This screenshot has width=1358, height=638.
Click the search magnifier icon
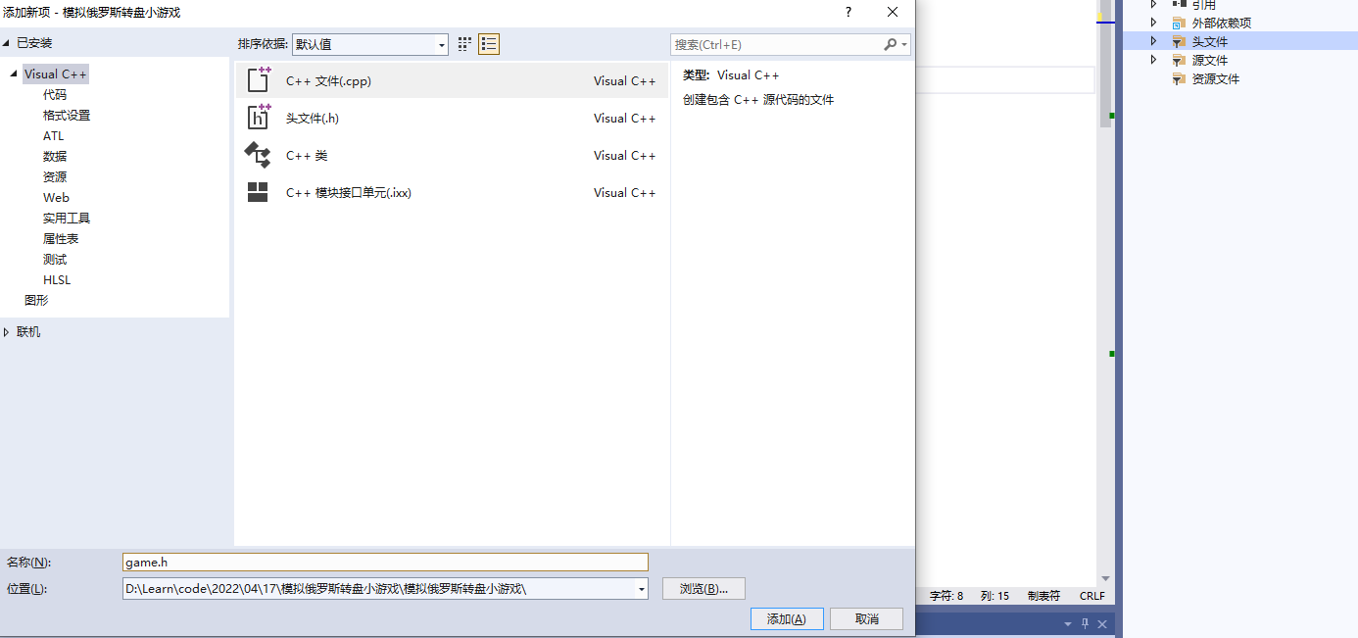click(x=890, y=44)
